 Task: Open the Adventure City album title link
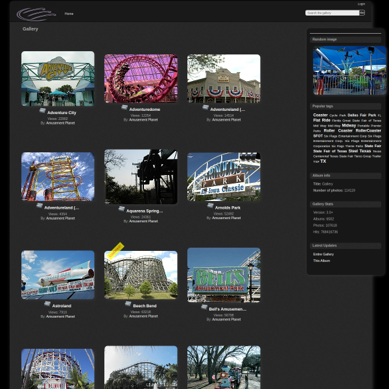click(62, 113)
